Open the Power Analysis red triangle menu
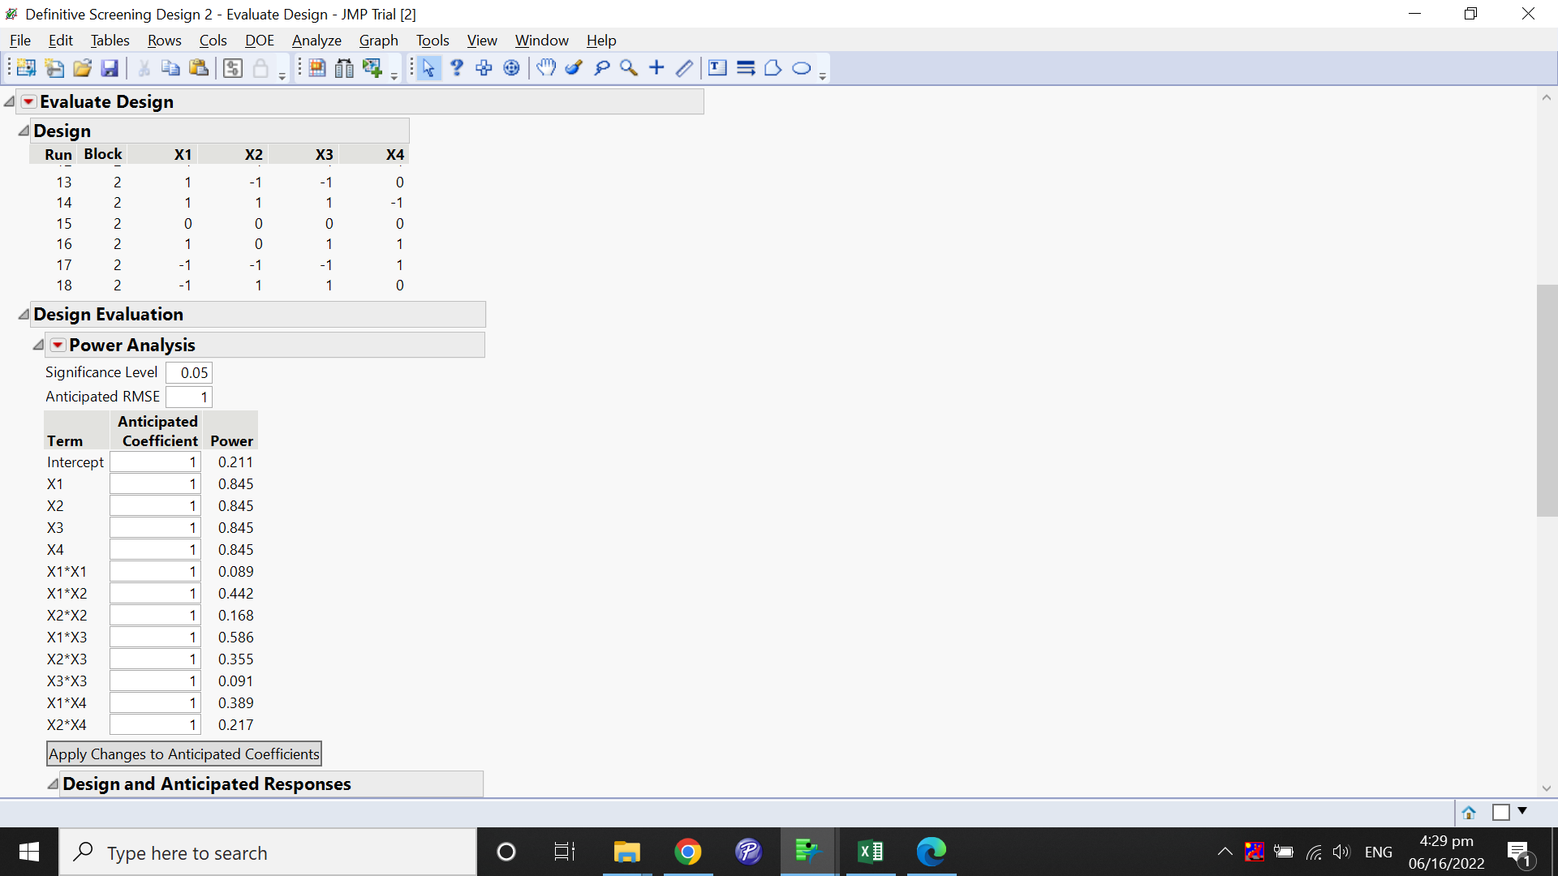The height and width of the screenshot is (876, 1558). 58,345
